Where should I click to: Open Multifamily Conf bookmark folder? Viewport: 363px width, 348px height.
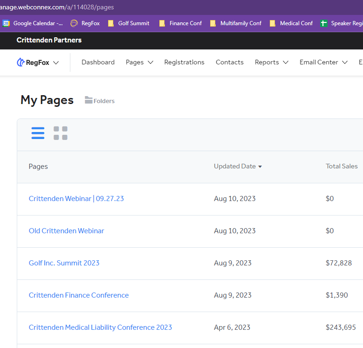point(236,23)
